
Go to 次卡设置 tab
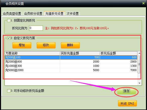tap(72, 14)
